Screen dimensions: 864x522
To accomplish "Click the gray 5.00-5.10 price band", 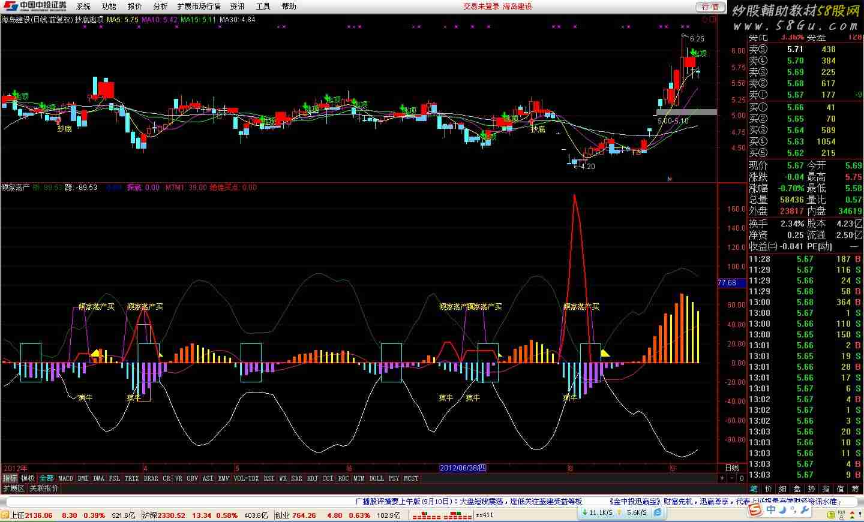I will (686, 112).
